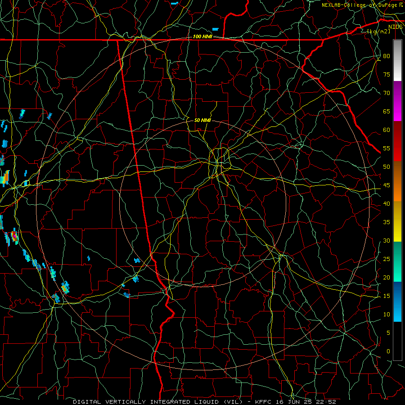Select the 50 value on the VIL scale

point(387,167)
